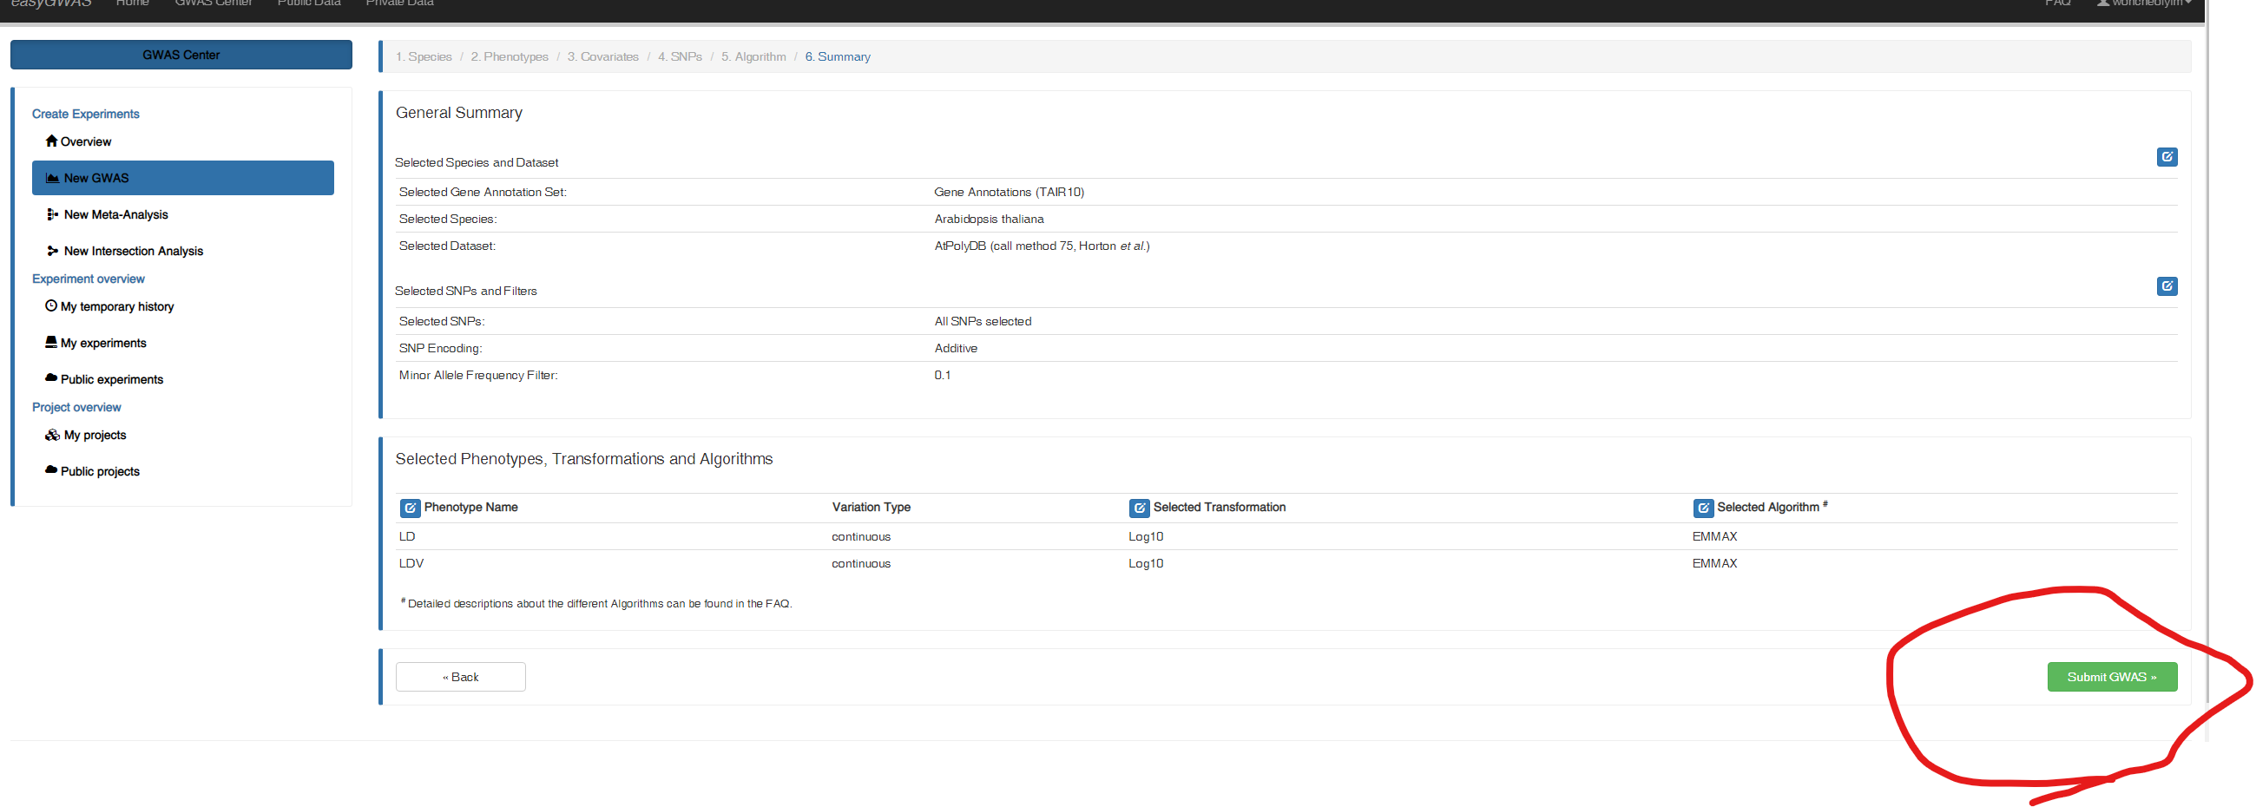Open FAQ from the top bar
Viewport: 2256px width, 807px height.
pos(2057,4)
